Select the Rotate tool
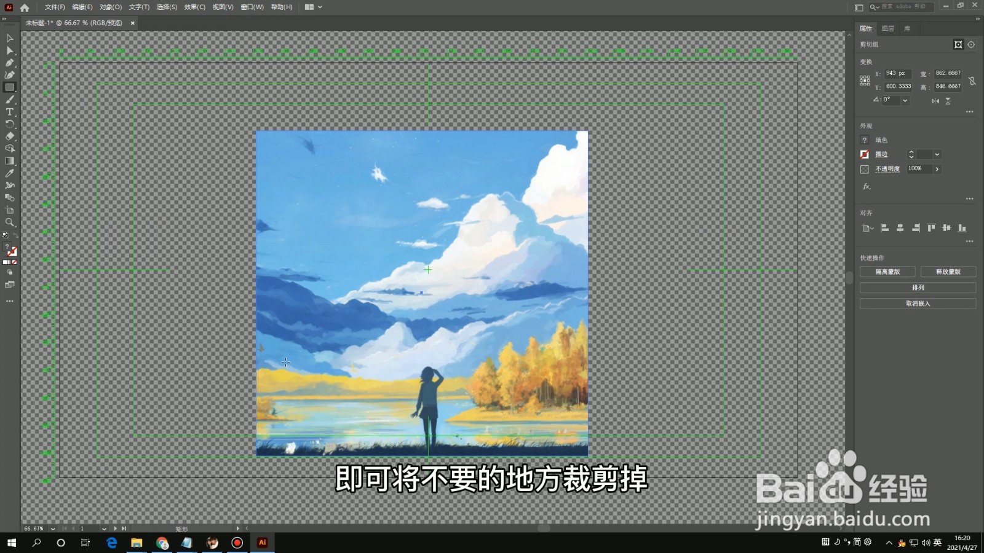Screen dimensions: 984x553 10,124
